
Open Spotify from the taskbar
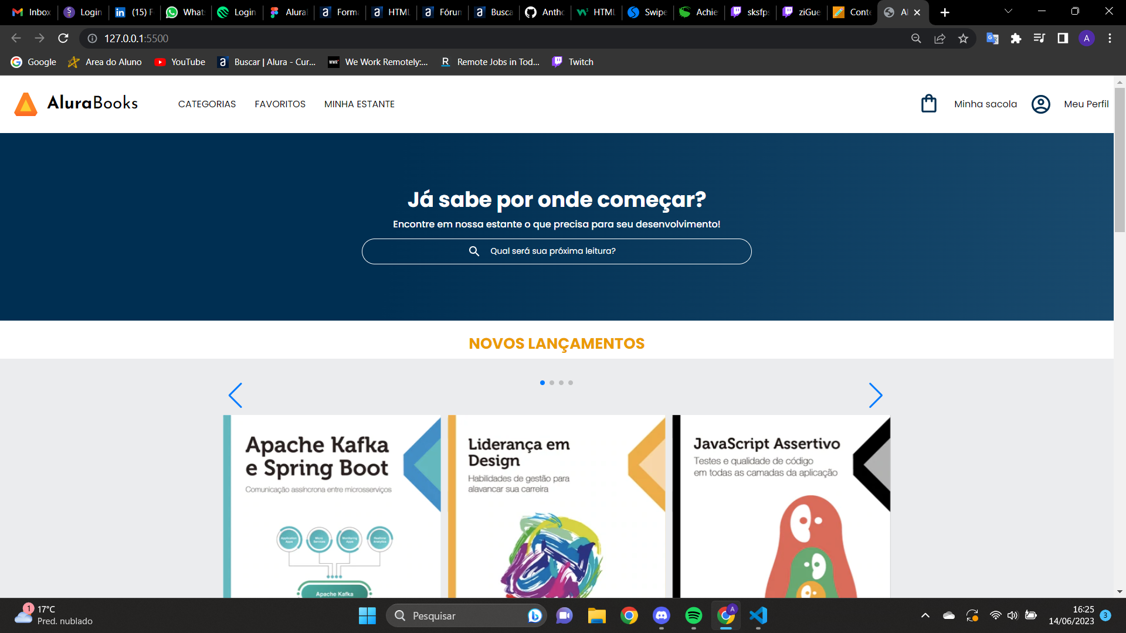694,615
